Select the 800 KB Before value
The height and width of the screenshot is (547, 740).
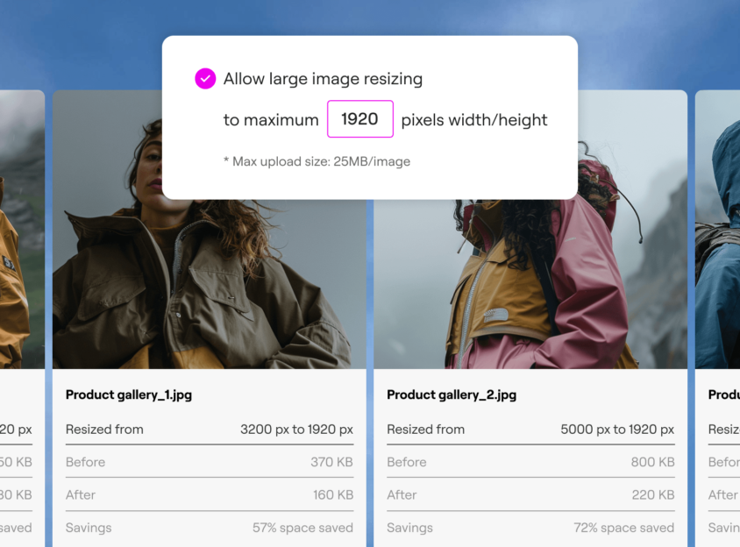click(652, 462)
